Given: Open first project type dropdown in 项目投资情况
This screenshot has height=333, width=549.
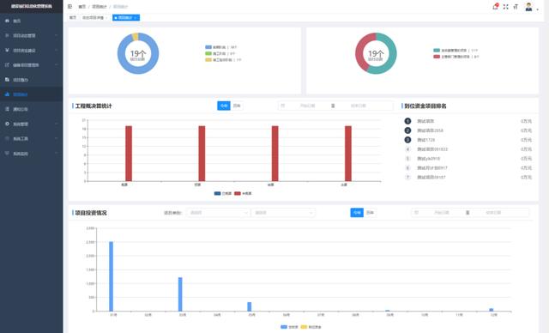Looking at the screenshot, I should pyautogui.click(x=217, y=213).
